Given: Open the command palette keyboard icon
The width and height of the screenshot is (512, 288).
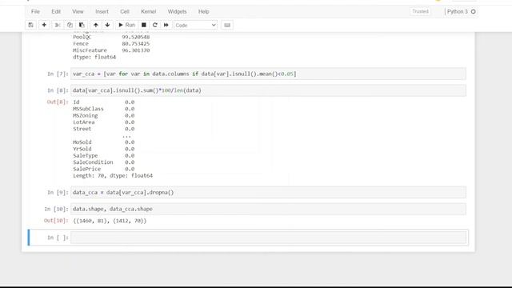Looking at the screenshot, I should coord(227,25).
